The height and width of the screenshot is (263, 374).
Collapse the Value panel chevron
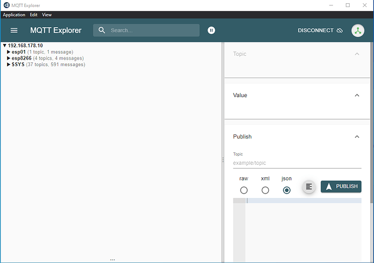click(x=357, y=95)
